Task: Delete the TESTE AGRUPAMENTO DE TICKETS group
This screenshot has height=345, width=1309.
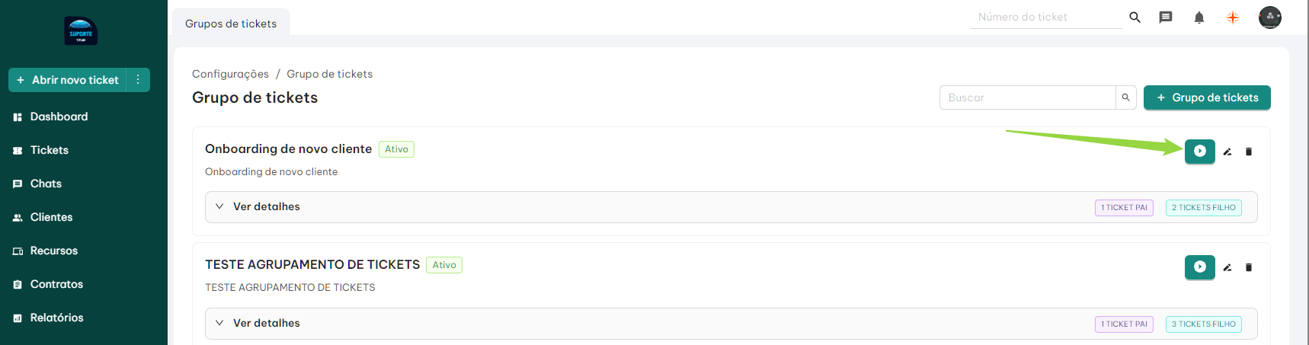Action: [1249, 267]
